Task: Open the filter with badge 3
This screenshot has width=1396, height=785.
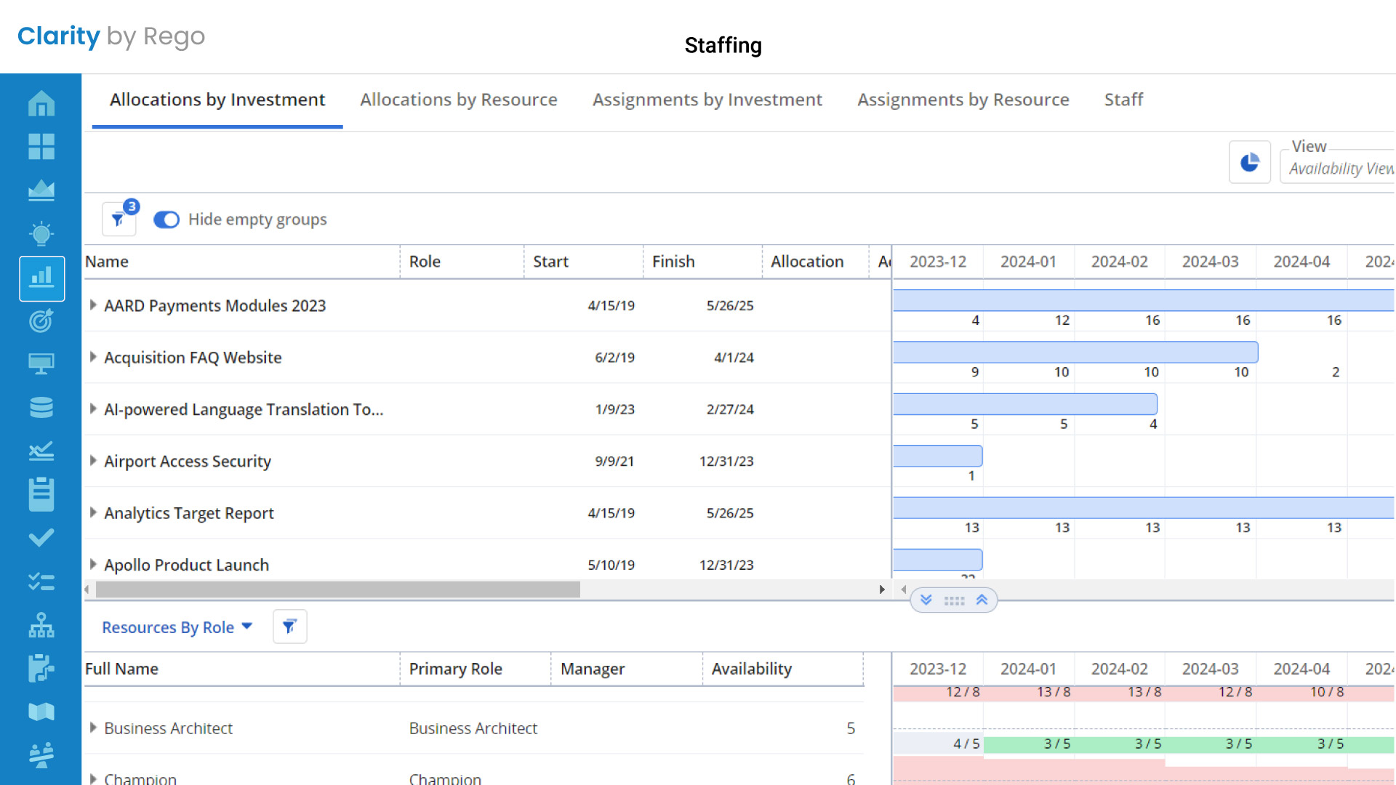Action: point(119,219)
